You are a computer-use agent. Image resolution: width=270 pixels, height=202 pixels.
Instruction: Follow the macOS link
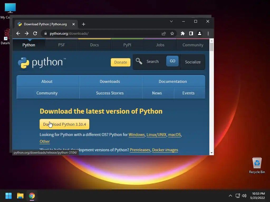(175, 135)
